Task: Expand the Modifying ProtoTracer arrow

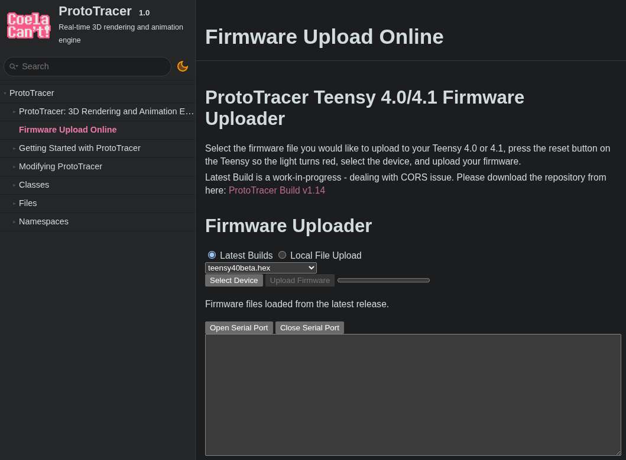Action: 14,167
